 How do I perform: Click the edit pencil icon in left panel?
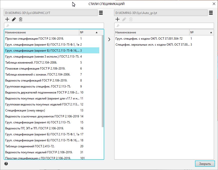point(14,19)
